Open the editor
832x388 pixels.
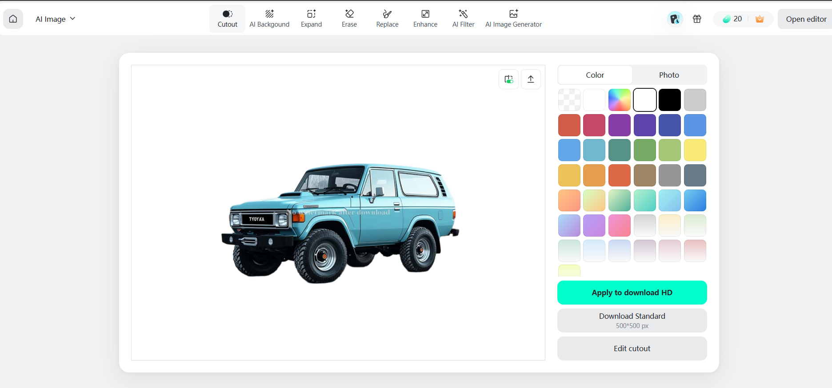click(x=806, y=19)
